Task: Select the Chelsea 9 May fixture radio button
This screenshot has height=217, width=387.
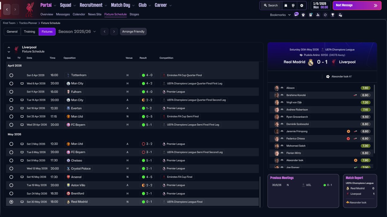Action: (x=11, y=160)
